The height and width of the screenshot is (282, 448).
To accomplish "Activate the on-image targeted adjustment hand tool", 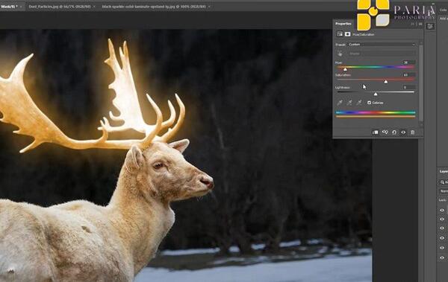I will point(340,54).
